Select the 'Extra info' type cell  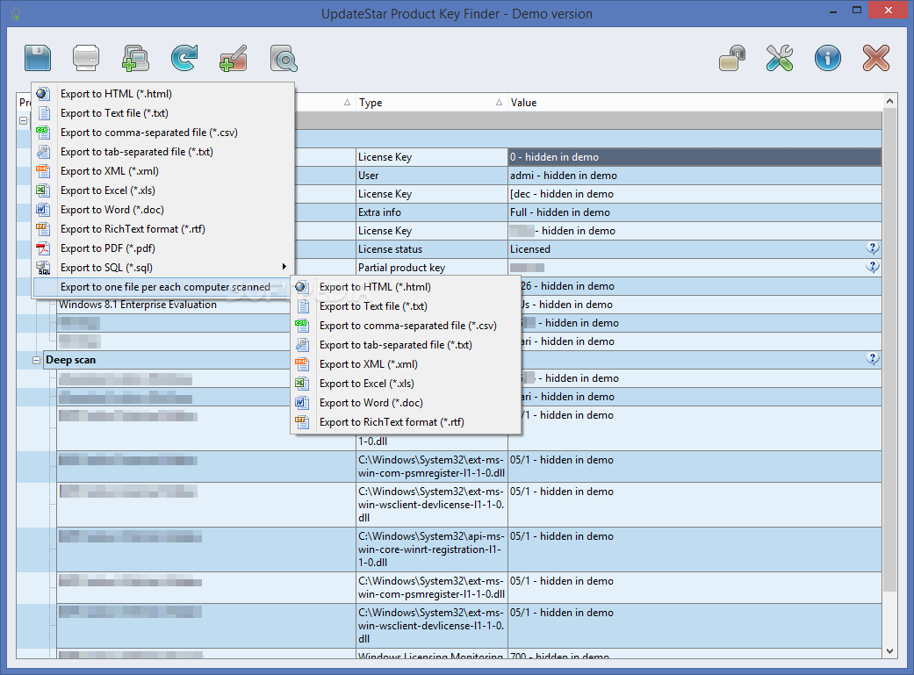click(432, 212)
